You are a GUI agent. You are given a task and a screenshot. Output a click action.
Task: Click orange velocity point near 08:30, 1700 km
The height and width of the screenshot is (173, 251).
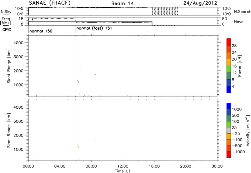[x=95, y=139]
